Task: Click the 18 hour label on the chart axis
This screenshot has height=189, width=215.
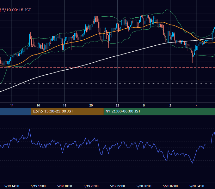Action: pos(64,106)
